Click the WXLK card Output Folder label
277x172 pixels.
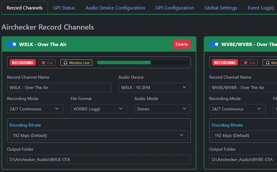(x=20, y=149)
